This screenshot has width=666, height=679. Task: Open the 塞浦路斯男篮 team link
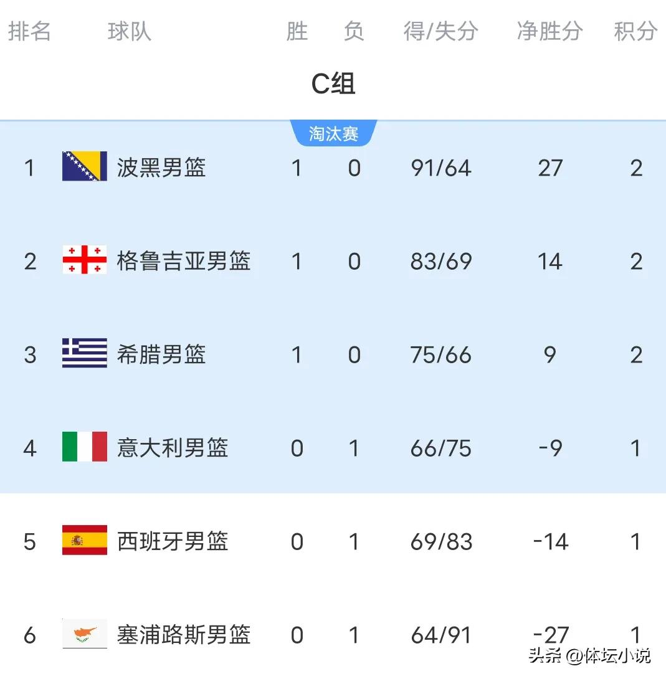[x=184, y=635]
